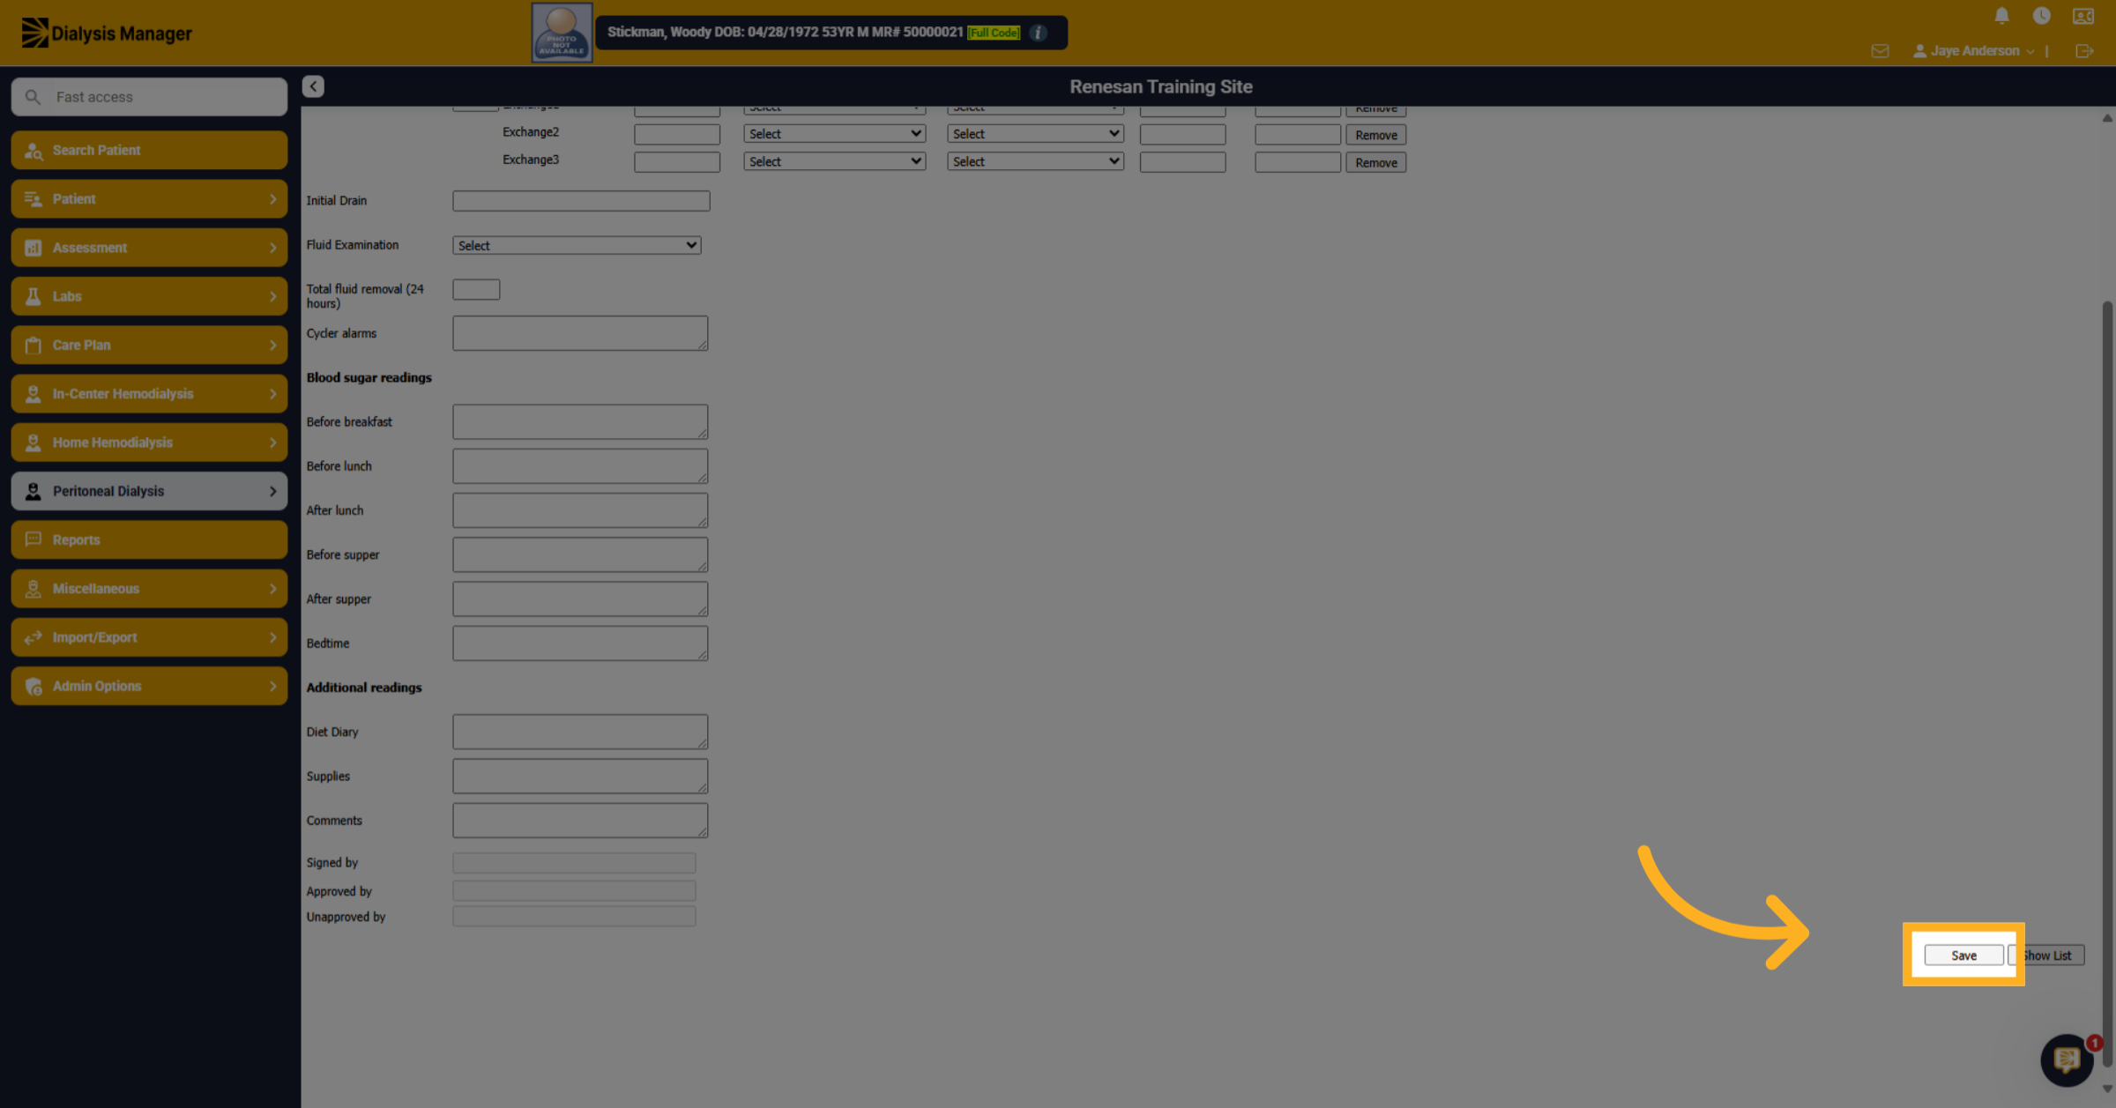2116x1108 pixels.
Task: Click the Total fluid removal field
Action: click(x=476, y=289)
